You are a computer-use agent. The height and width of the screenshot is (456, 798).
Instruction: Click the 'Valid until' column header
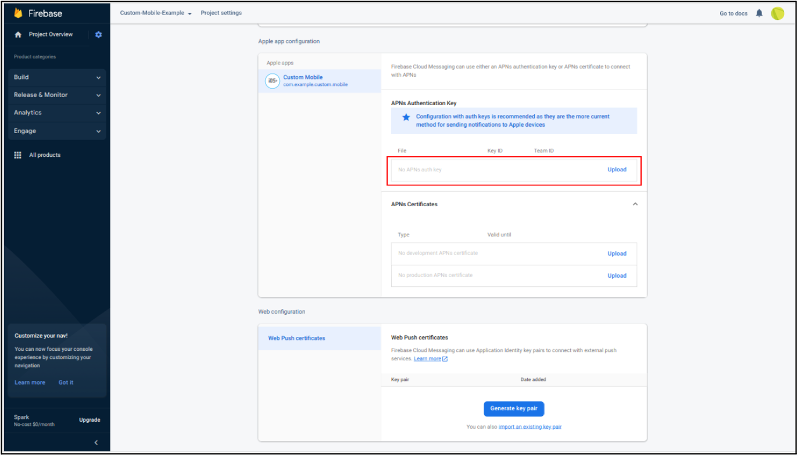(499, 235)
